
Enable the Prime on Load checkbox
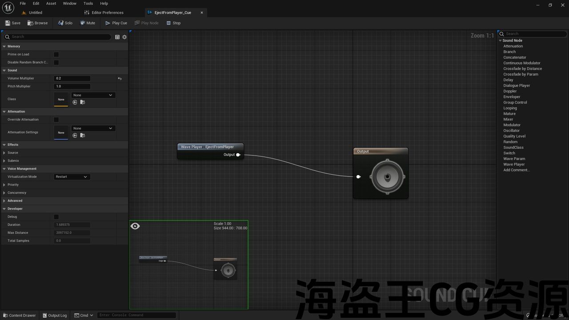pos(56,55)
